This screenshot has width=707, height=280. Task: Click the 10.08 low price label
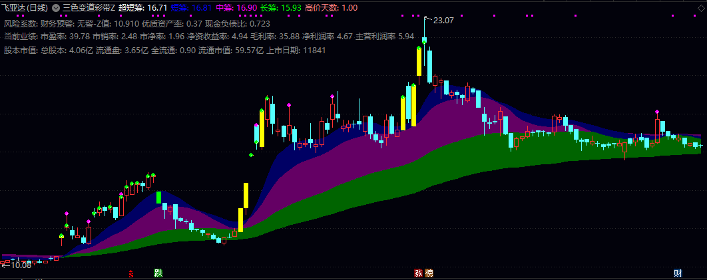tap(21, 265)
